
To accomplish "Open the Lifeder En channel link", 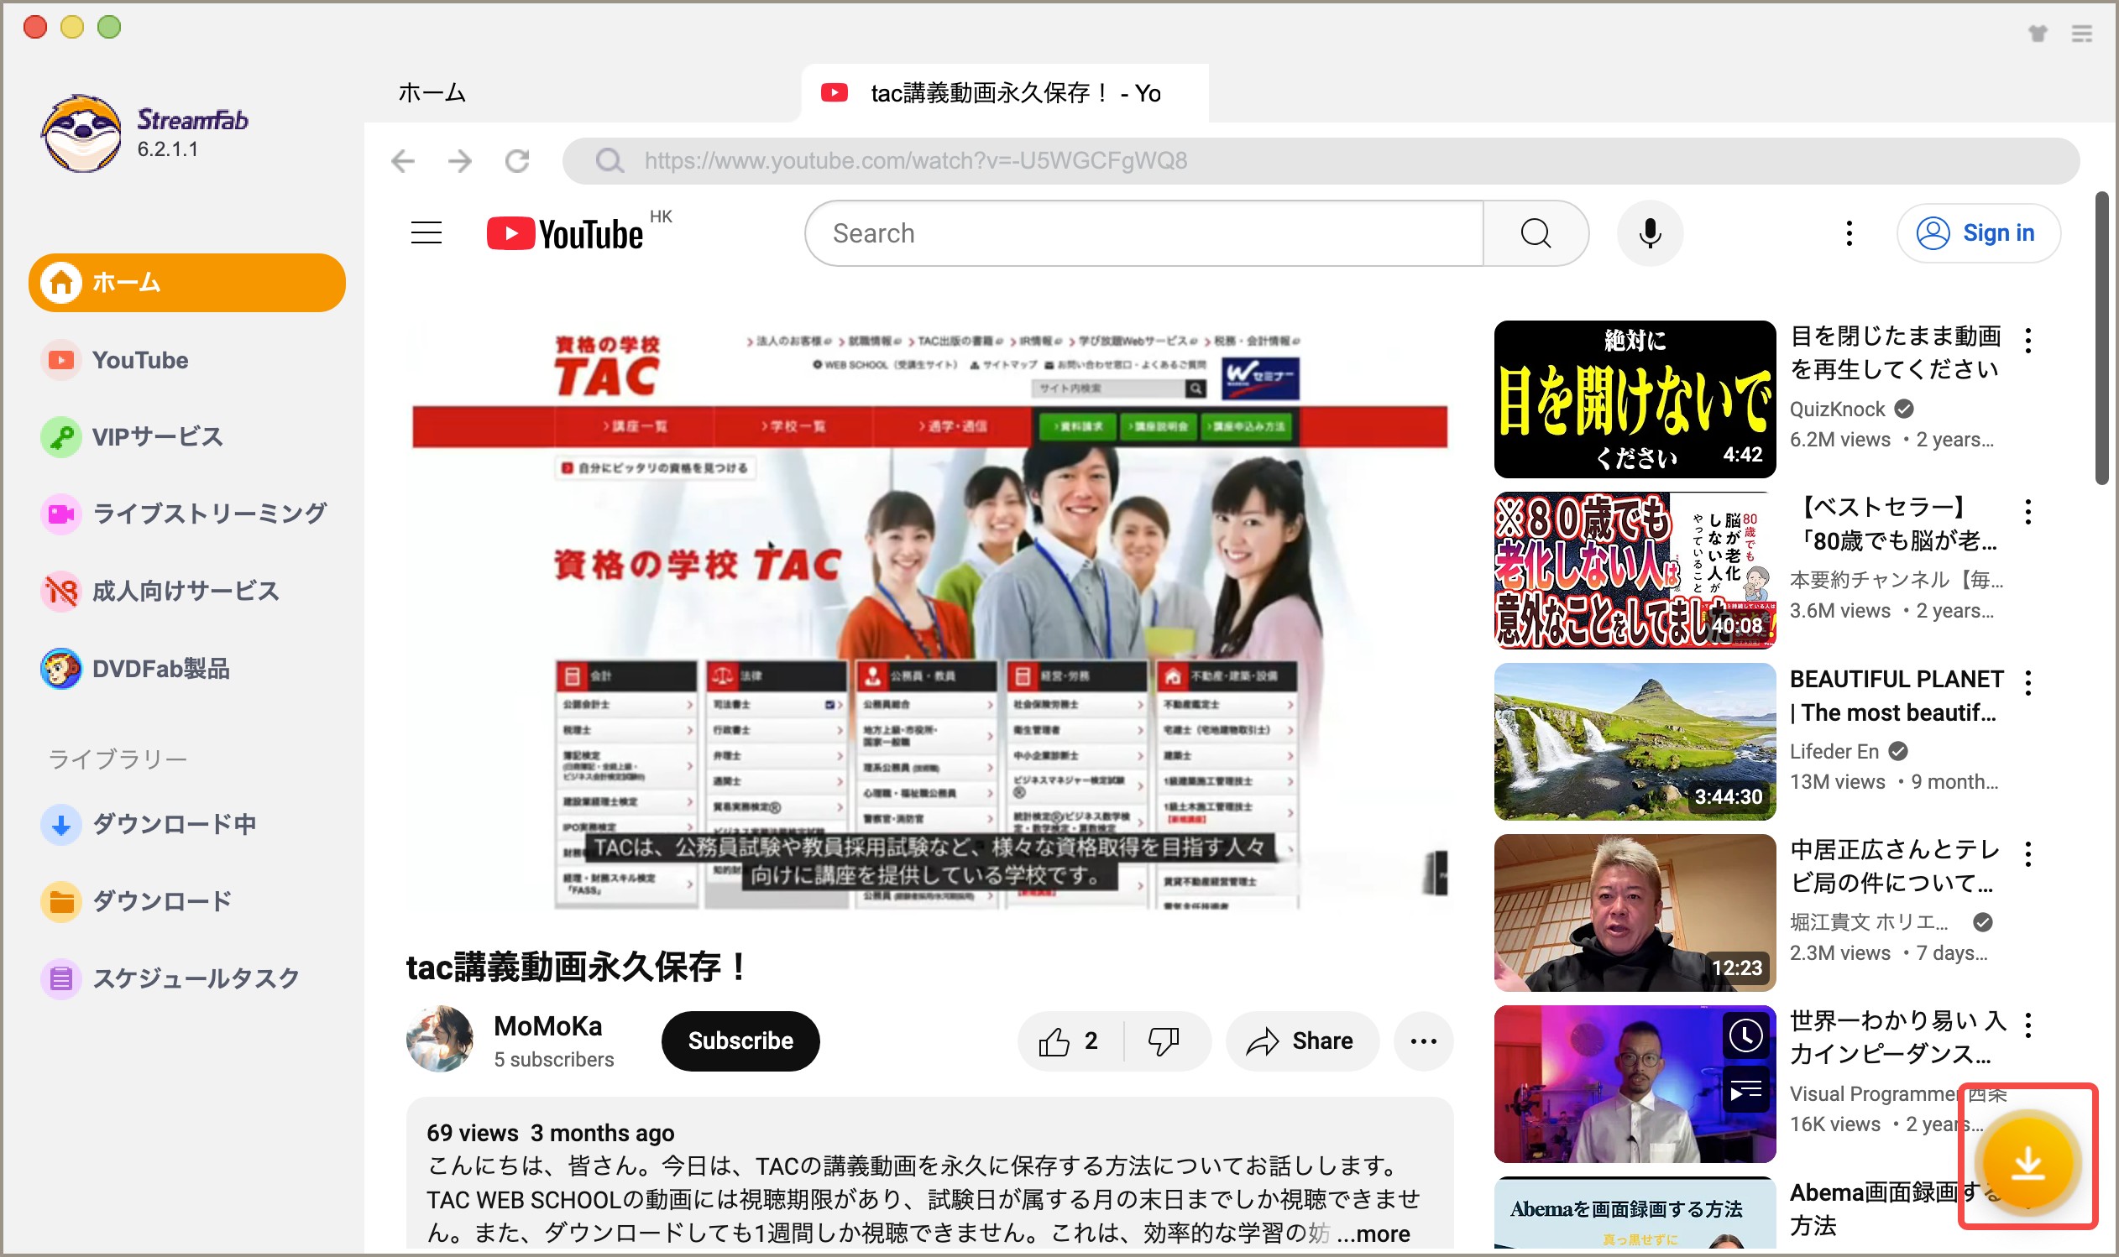I will coord(1834,751).
